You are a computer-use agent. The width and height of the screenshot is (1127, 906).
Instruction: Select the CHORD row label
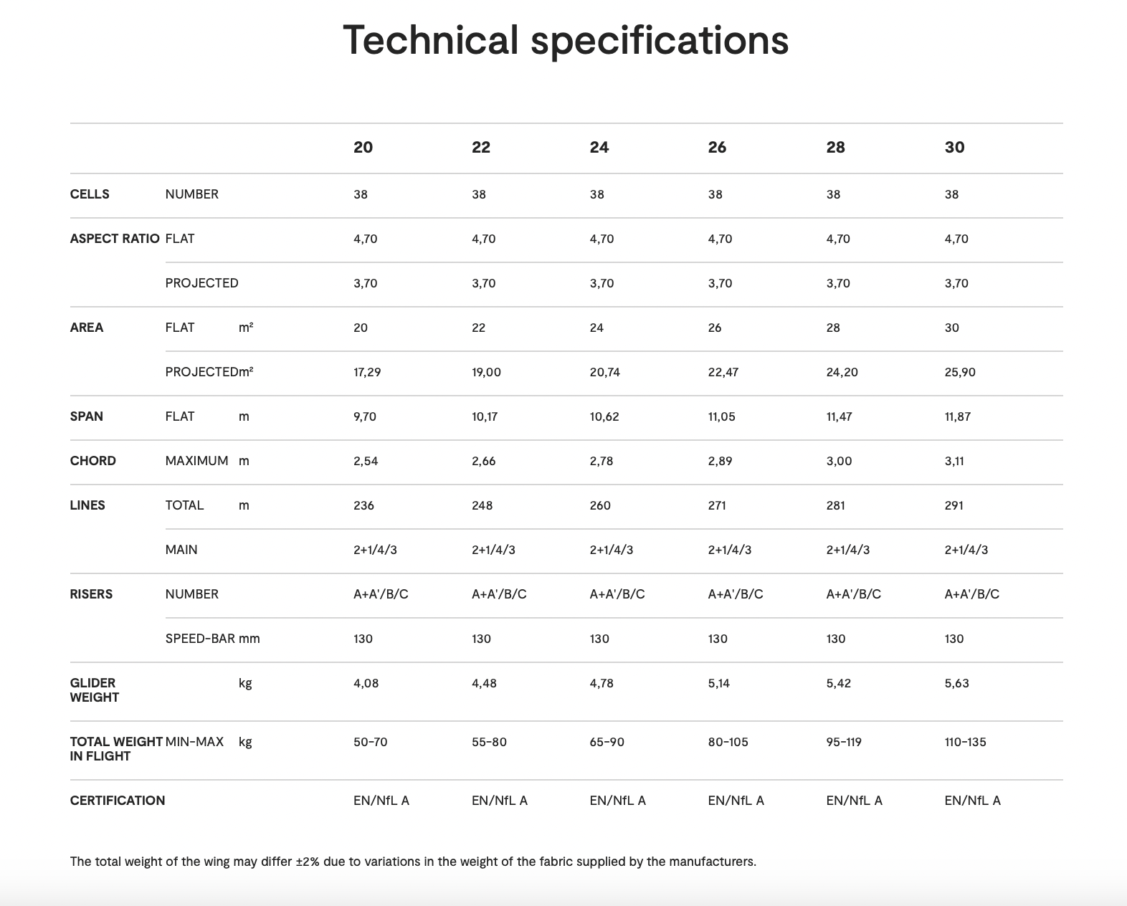pos(93,461)
